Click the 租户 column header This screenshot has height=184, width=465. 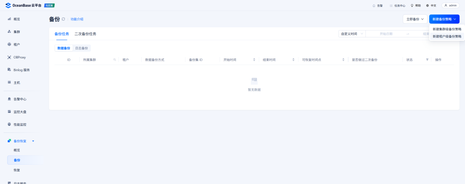point(125,60)
